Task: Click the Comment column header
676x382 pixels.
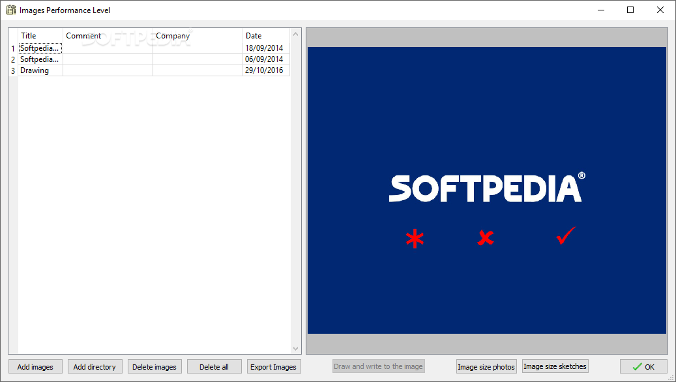Action: tap(108, 36)
